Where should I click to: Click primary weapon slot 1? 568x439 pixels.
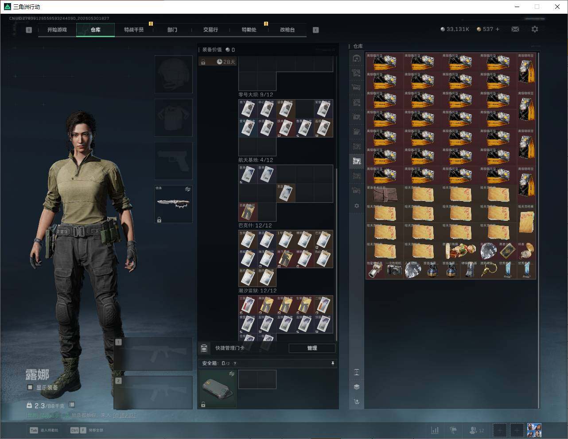[153, 354]
